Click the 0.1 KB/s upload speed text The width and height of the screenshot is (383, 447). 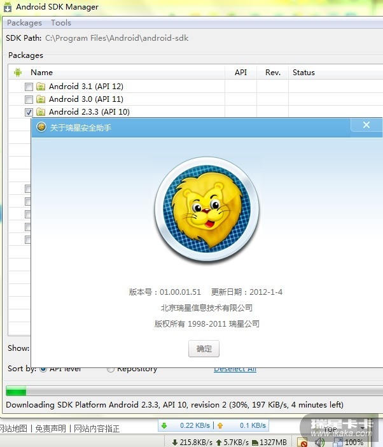click(253, 425)
